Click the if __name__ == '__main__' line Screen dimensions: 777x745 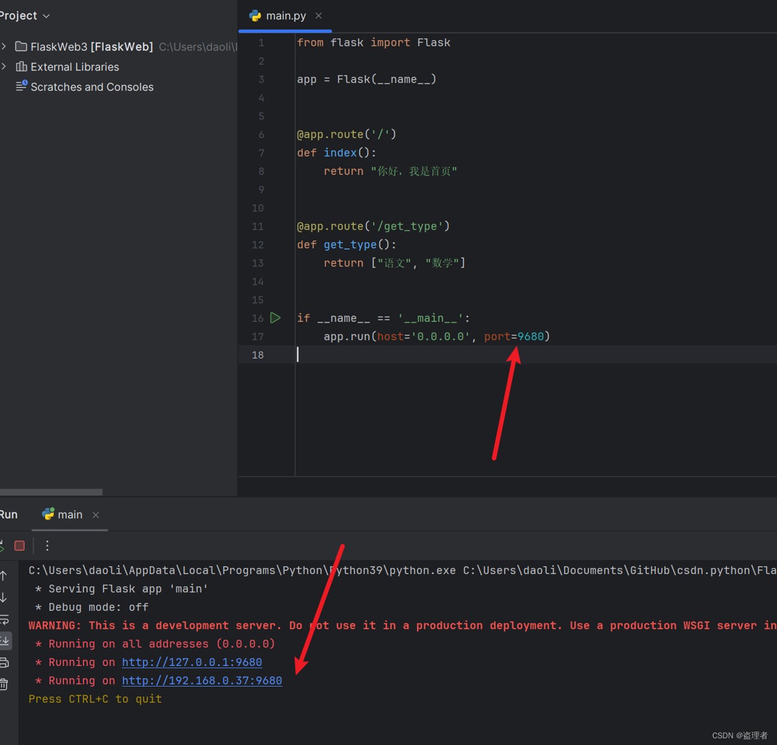383,318
